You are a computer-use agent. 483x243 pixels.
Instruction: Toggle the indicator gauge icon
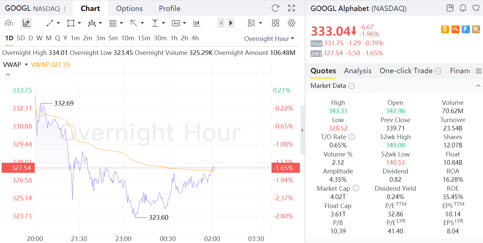click(x=9, y=23)
